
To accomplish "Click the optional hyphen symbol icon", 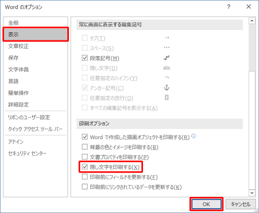I will 167,78.
